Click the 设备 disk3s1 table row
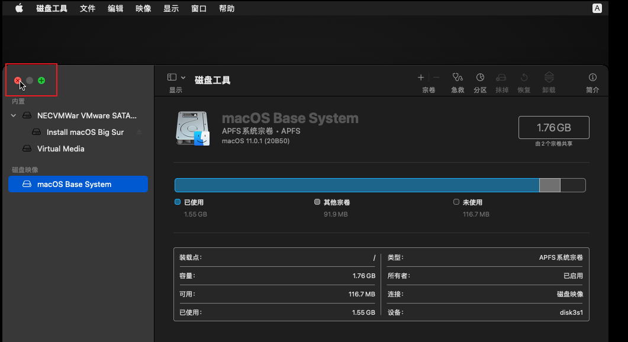Viewport: 628px width, 342px height. click(485, 312)
